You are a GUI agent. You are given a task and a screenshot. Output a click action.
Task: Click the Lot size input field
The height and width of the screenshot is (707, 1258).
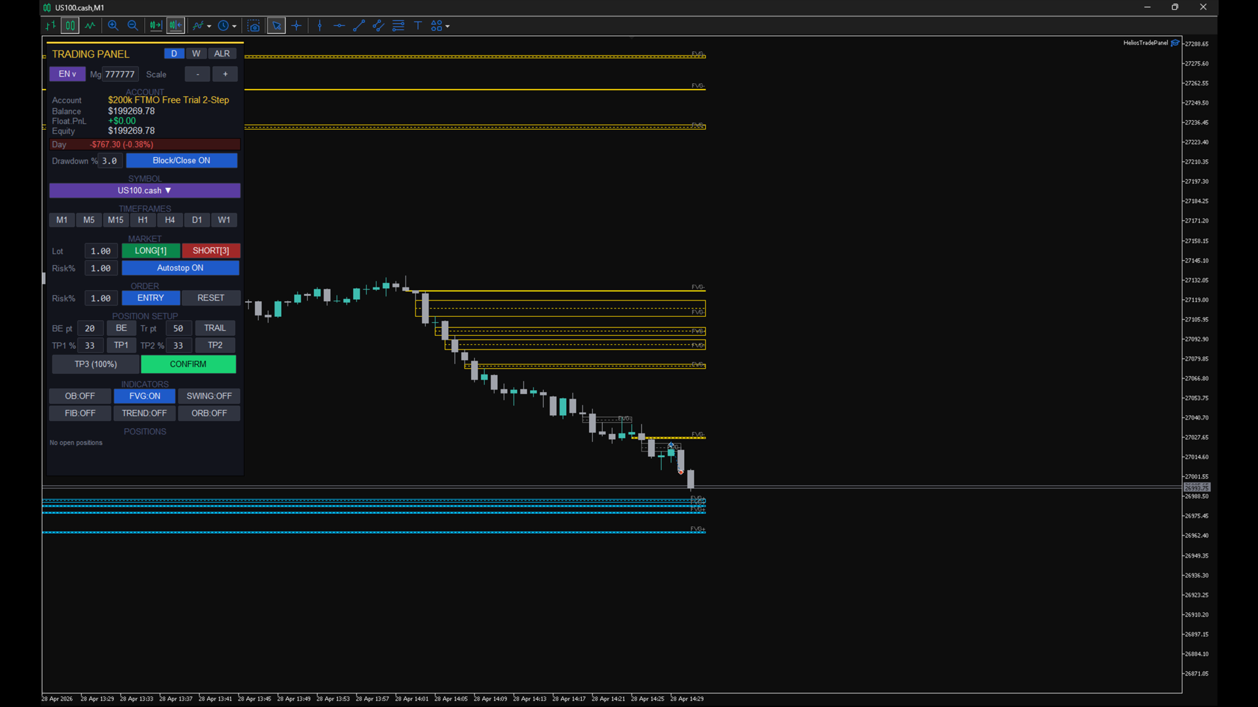point(101,251)
